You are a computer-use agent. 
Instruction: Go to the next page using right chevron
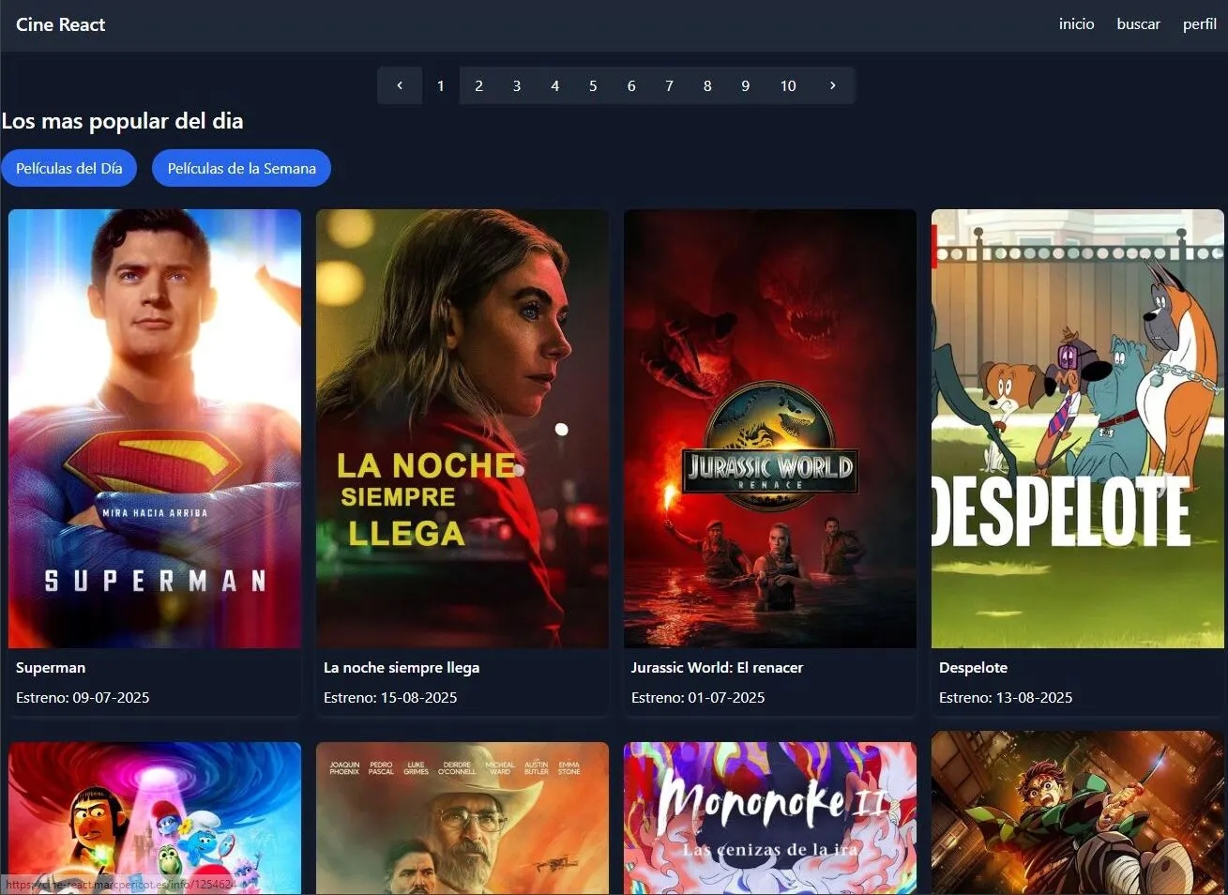coord(832,84)
